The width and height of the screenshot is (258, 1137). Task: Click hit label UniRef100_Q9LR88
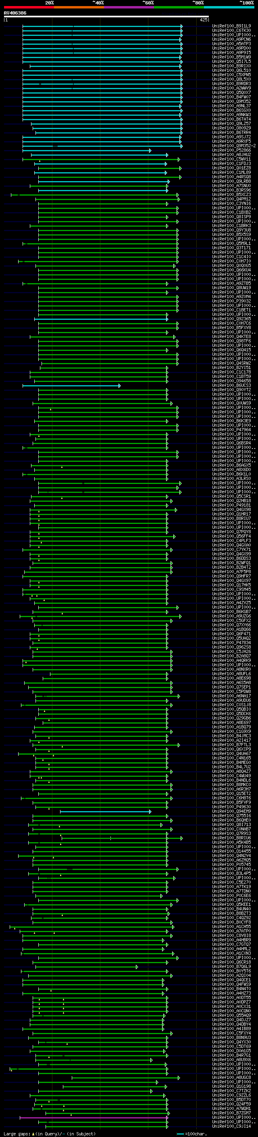click(231, 181)
